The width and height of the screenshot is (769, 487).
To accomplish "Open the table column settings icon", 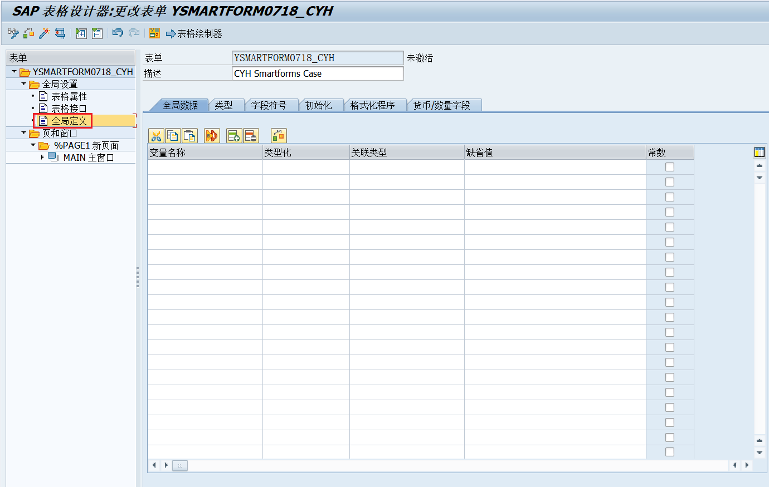I will coord(759,152).
